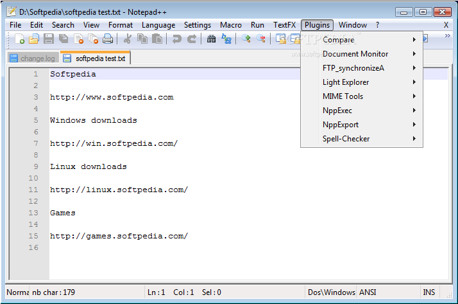The image size is (458, 304).
Task: Open the Search menu
Action: [x=63, y=25]
